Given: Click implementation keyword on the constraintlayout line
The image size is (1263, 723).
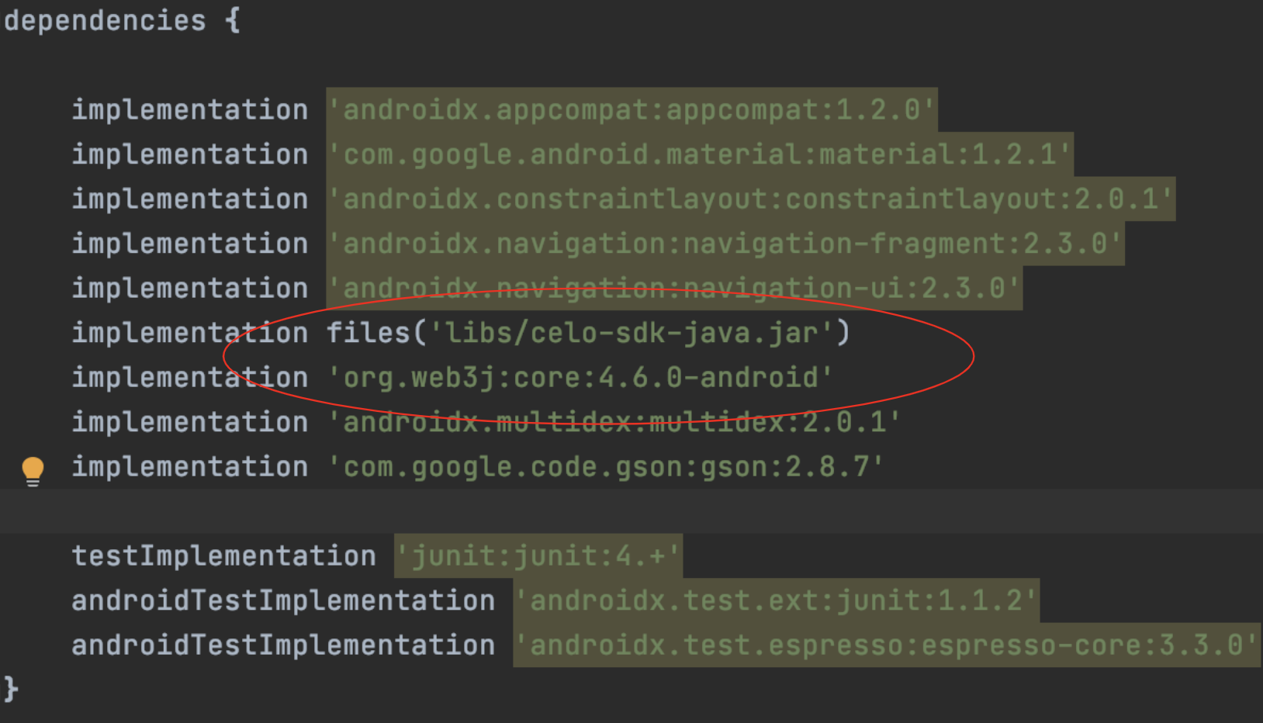Looking at the screenshot, I should pyautogui.click(x=190, y=199).
